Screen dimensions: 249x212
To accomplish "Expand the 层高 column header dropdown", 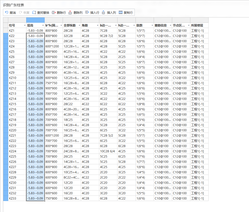I will point(43,25).
